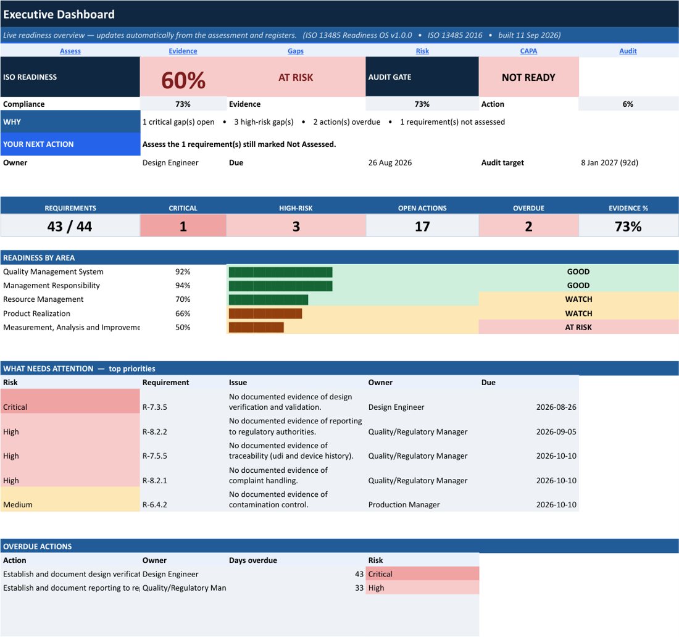Click the complaint handling issue text
Viewport: 679px width, 637px height.
[x=278, y=475]
